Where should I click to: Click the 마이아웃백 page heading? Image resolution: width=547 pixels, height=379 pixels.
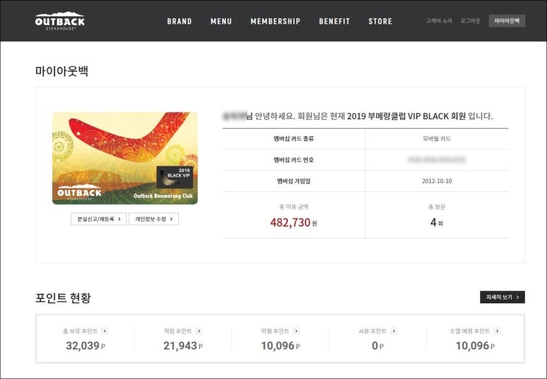pos(62,71)
